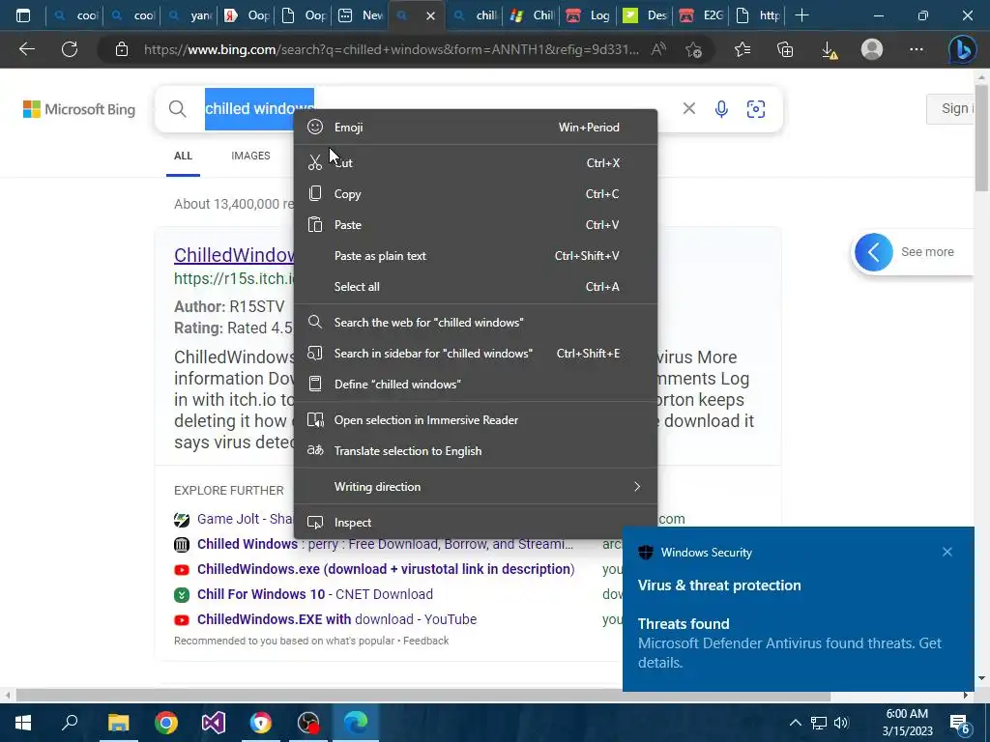Launch Google Chrome from taskbar
990x742 pixels.
(166, 723)
